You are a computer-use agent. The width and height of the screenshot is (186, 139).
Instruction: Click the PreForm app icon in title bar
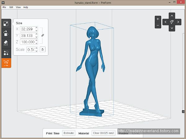(3, 2)
